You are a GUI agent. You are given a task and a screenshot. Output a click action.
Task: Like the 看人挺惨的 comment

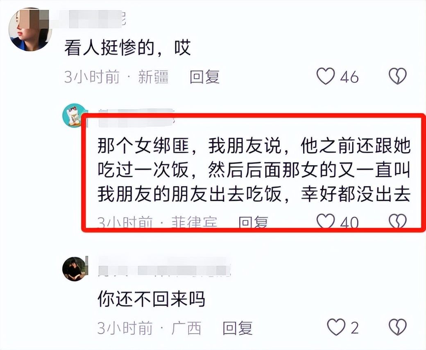[x=326, y=76]
